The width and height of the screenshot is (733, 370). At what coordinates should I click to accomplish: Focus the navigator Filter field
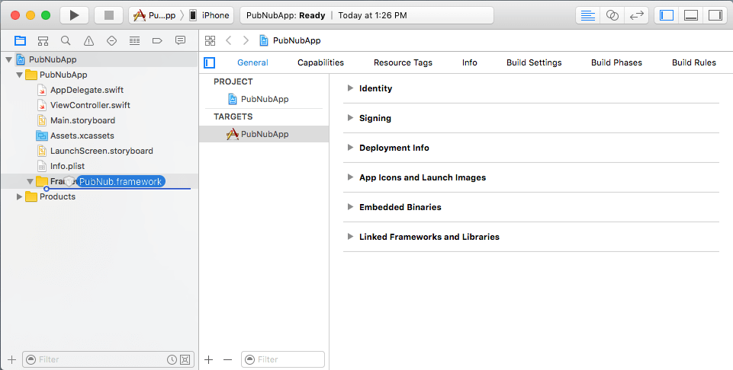click(108, 359)
